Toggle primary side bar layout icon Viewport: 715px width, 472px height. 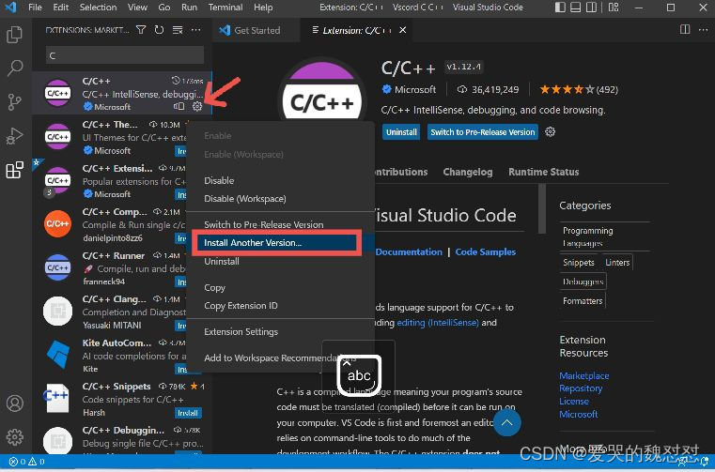[560, 8]
